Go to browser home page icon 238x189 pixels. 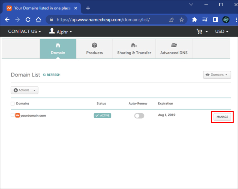click(x=38, y=20)
